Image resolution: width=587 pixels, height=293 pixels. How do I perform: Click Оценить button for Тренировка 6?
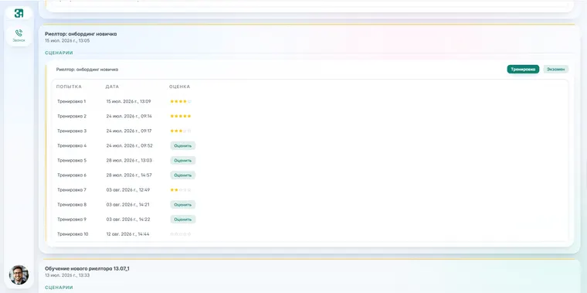pos(183,175)
